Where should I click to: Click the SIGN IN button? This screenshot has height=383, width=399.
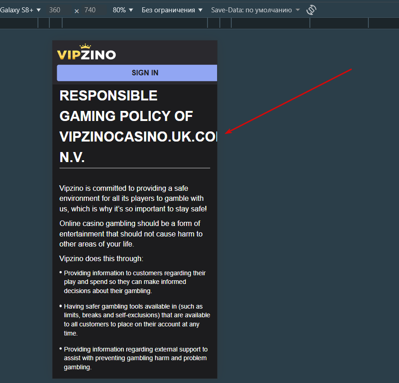click(137, 73)
